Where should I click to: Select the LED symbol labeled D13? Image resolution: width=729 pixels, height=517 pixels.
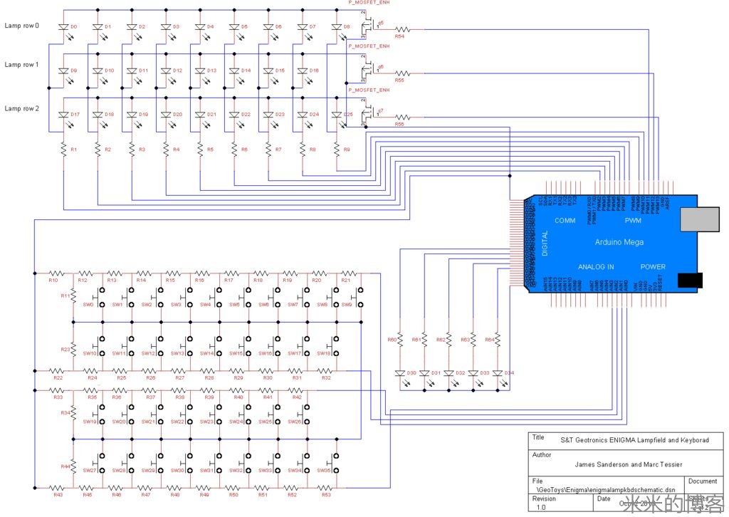point(199,70)
